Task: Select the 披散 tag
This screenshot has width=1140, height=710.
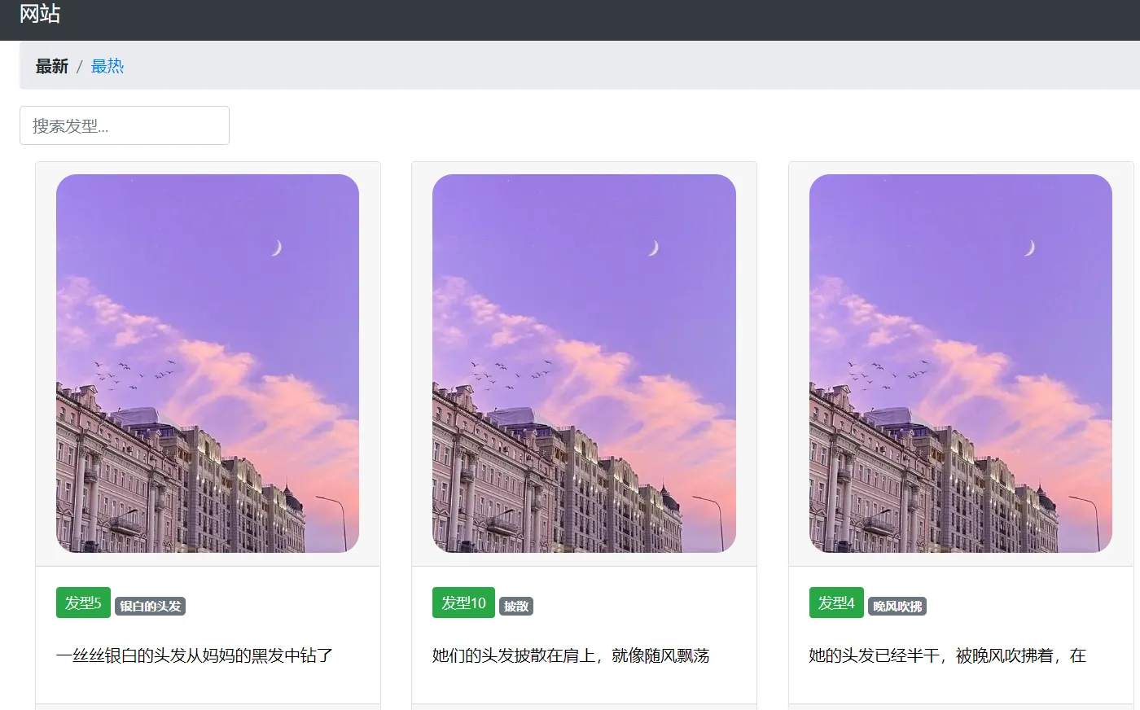Action: [x=517, y=605]
